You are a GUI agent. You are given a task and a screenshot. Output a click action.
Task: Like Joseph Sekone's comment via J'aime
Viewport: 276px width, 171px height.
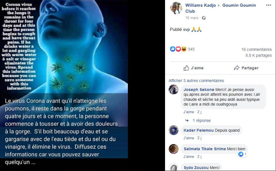(188, 112)
